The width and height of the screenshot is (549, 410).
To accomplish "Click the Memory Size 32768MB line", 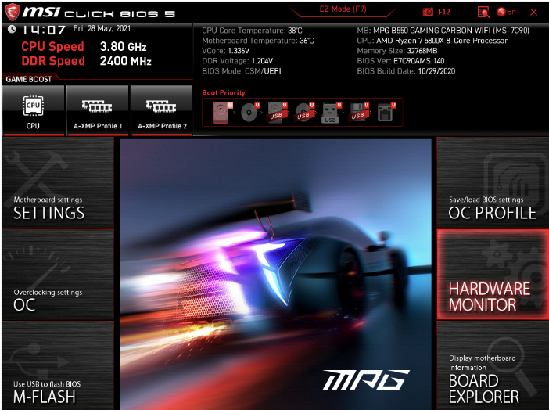I will pos(397,51).
